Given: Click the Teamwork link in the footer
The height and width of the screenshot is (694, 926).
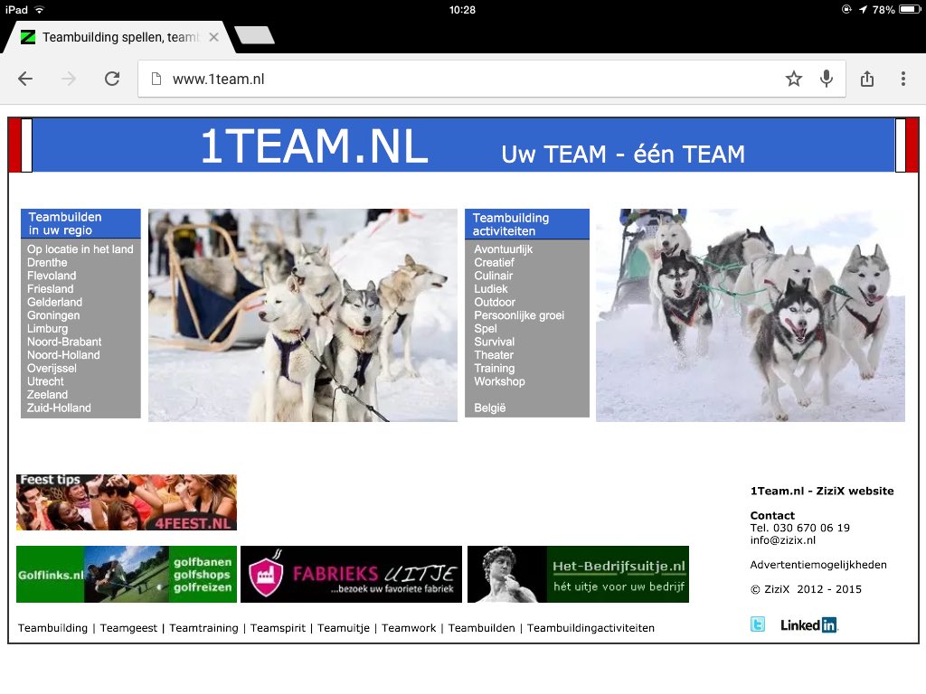Looking at the screenshot, I should [409, 627].
